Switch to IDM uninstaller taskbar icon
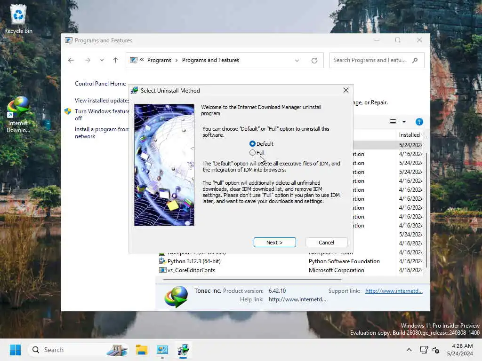Image resolution: width=482 pixels, height=361 pixels. point(183,350)
